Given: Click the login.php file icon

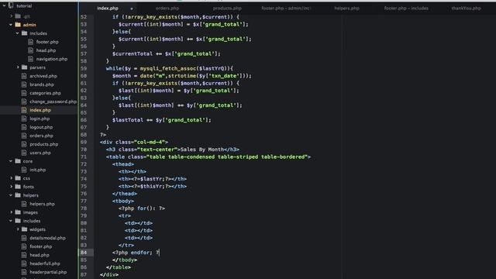Looking at the screenshot, I should tap(24, 119).
